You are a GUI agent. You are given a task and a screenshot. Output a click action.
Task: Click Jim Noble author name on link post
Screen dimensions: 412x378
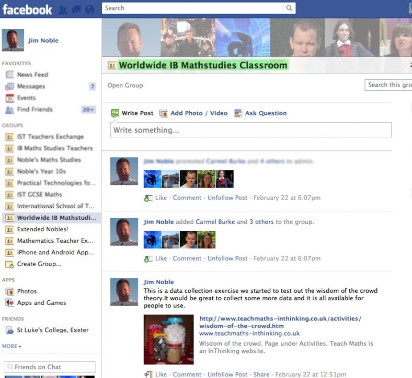click(159, 282)
